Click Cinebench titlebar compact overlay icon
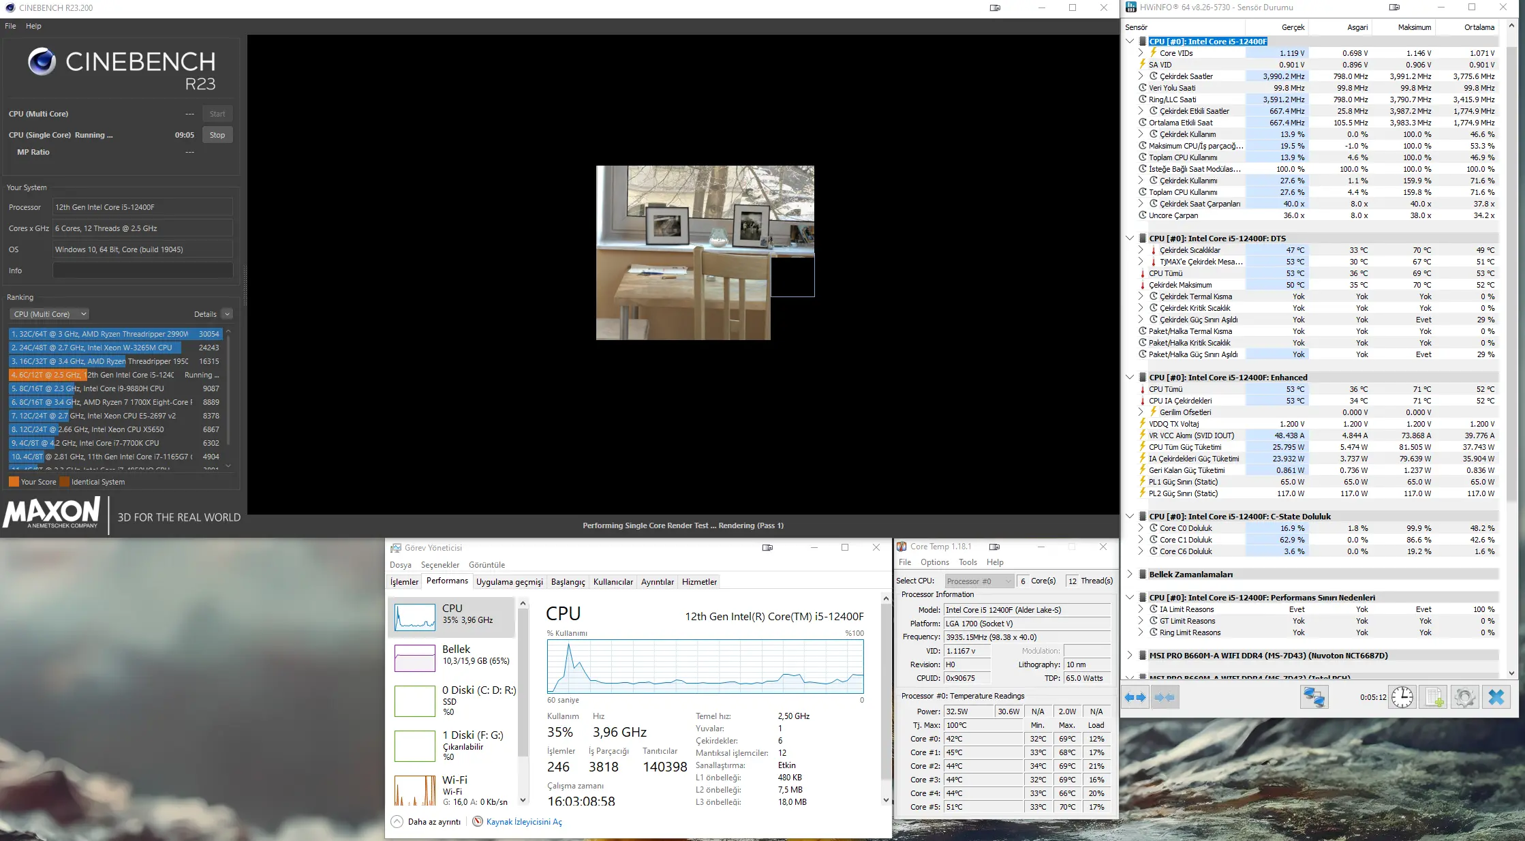Viewport: 1525px width, 841px height. (995, 7)
